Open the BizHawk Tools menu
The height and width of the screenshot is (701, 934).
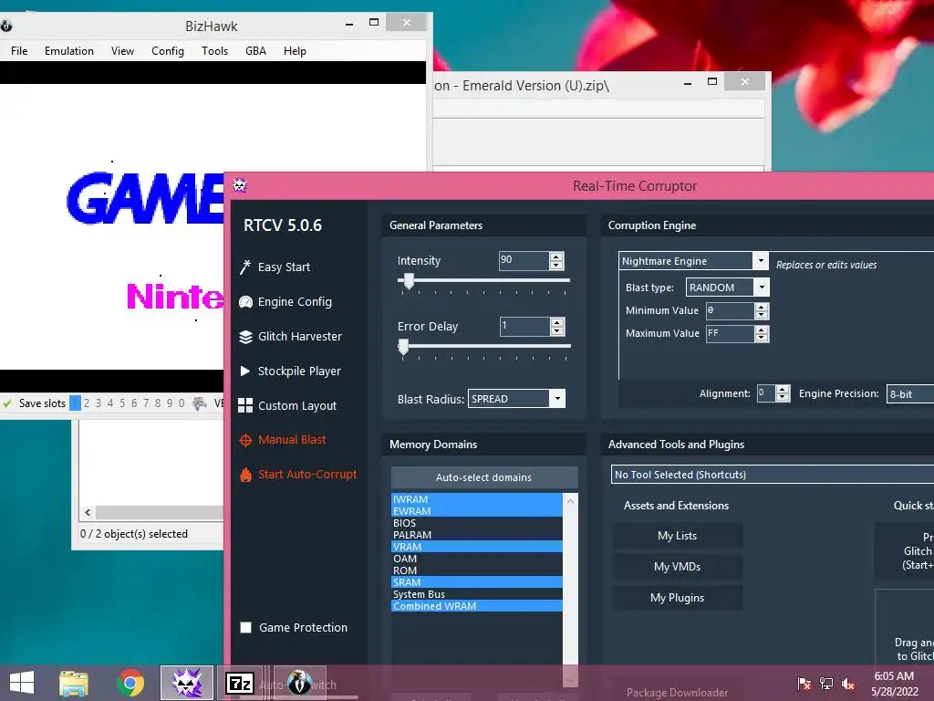(214, 51)
